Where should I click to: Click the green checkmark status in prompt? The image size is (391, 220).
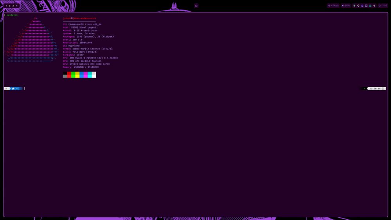[x=364, y=88]
